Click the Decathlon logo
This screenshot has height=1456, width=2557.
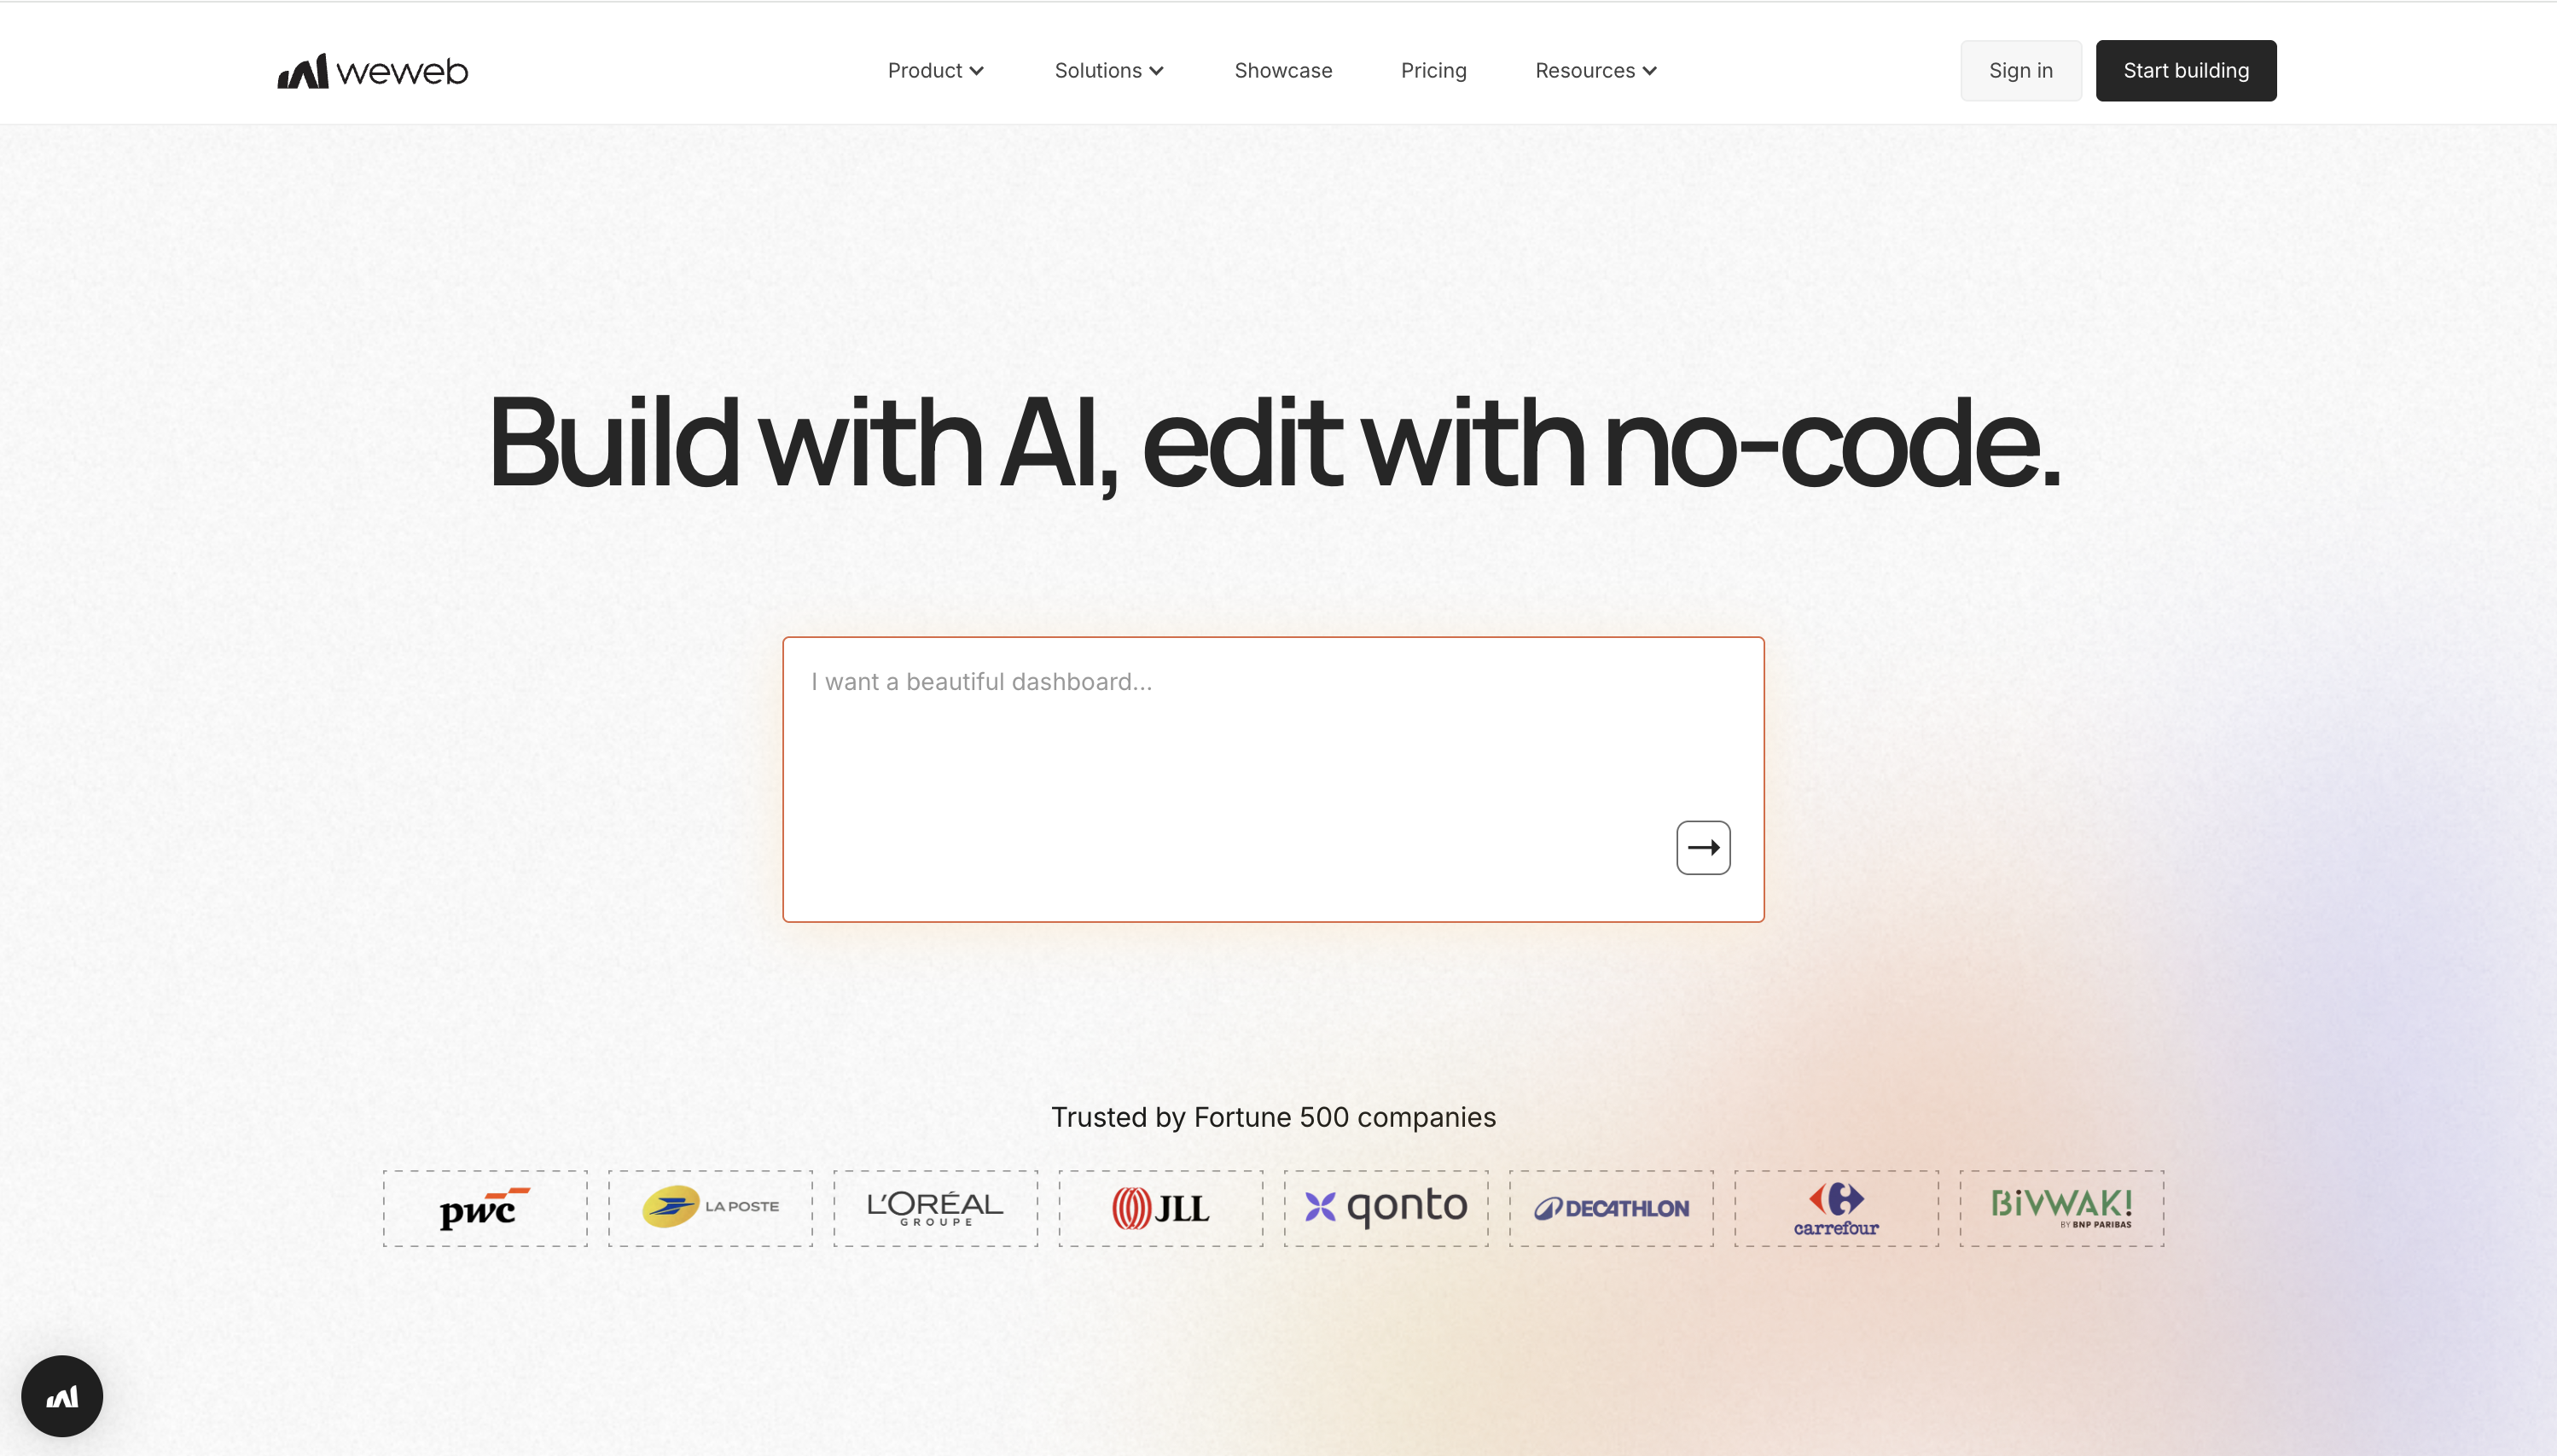pos(1611,1208)
